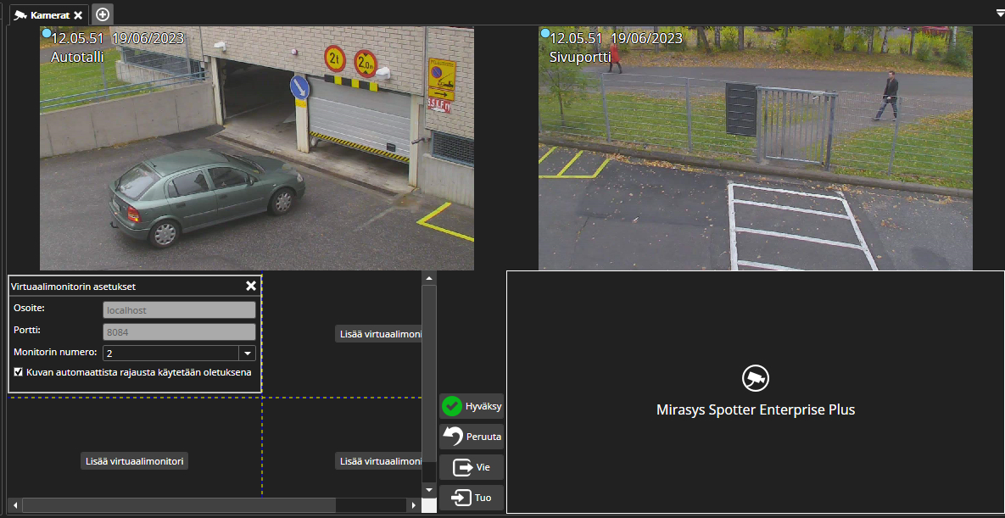Click the camera icon above Mirasys Spotter text

coord(755,379)
